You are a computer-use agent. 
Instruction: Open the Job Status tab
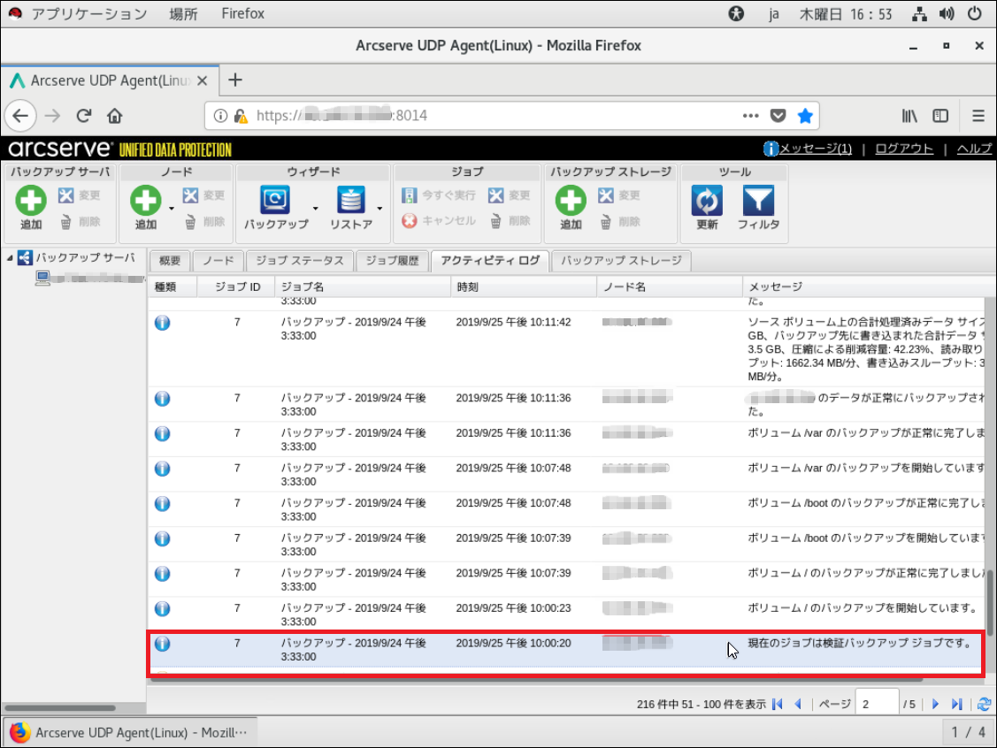click(x=300, y=261)
